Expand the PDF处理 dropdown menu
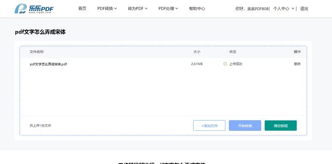Screen dimensions: 332x164 [x=168, y=9]
